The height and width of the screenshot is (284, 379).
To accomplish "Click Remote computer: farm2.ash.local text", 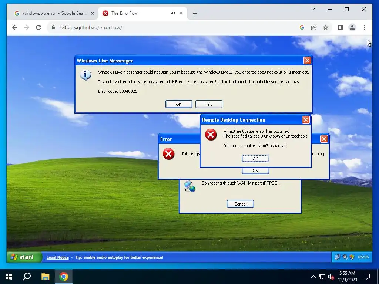I will pos(254,146).
